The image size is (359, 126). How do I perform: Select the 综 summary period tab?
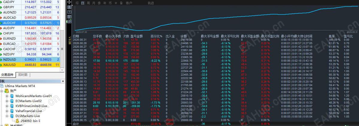[x=77, y=3]
